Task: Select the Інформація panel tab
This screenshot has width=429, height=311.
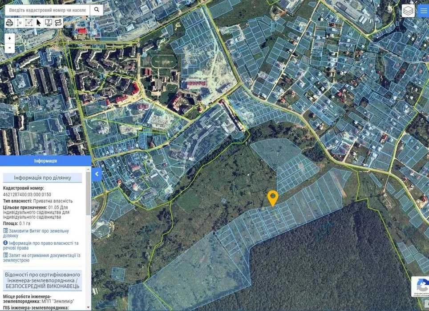Action: [x=45, y=161]
